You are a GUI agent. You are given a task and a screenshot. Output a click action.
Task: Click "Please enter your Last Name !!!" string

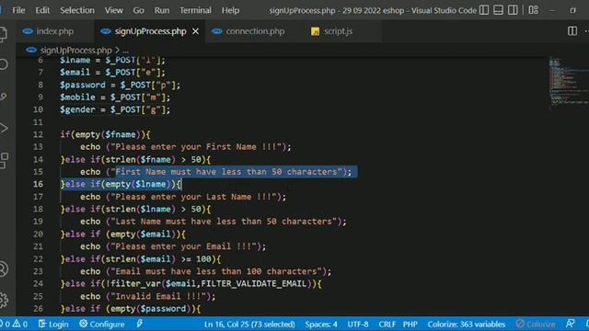[193, 197]
